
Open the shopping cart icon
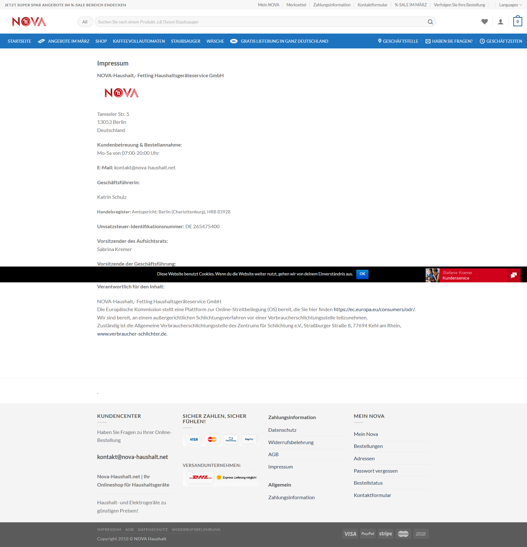[517, 21]
